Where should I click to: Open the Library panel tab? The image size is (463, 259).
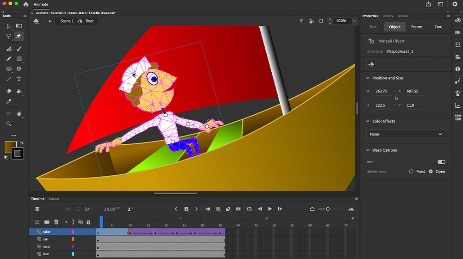click(x=388, y=16)
